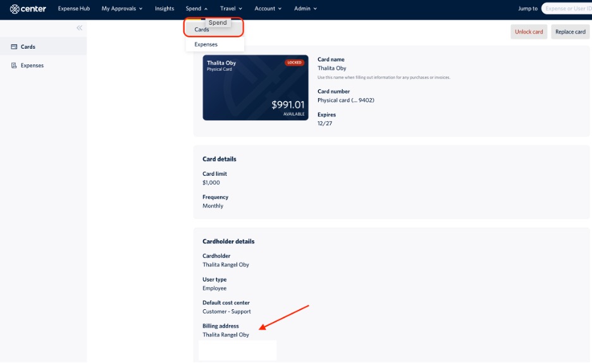Click the $991.01 available balance

pos(288,105)
